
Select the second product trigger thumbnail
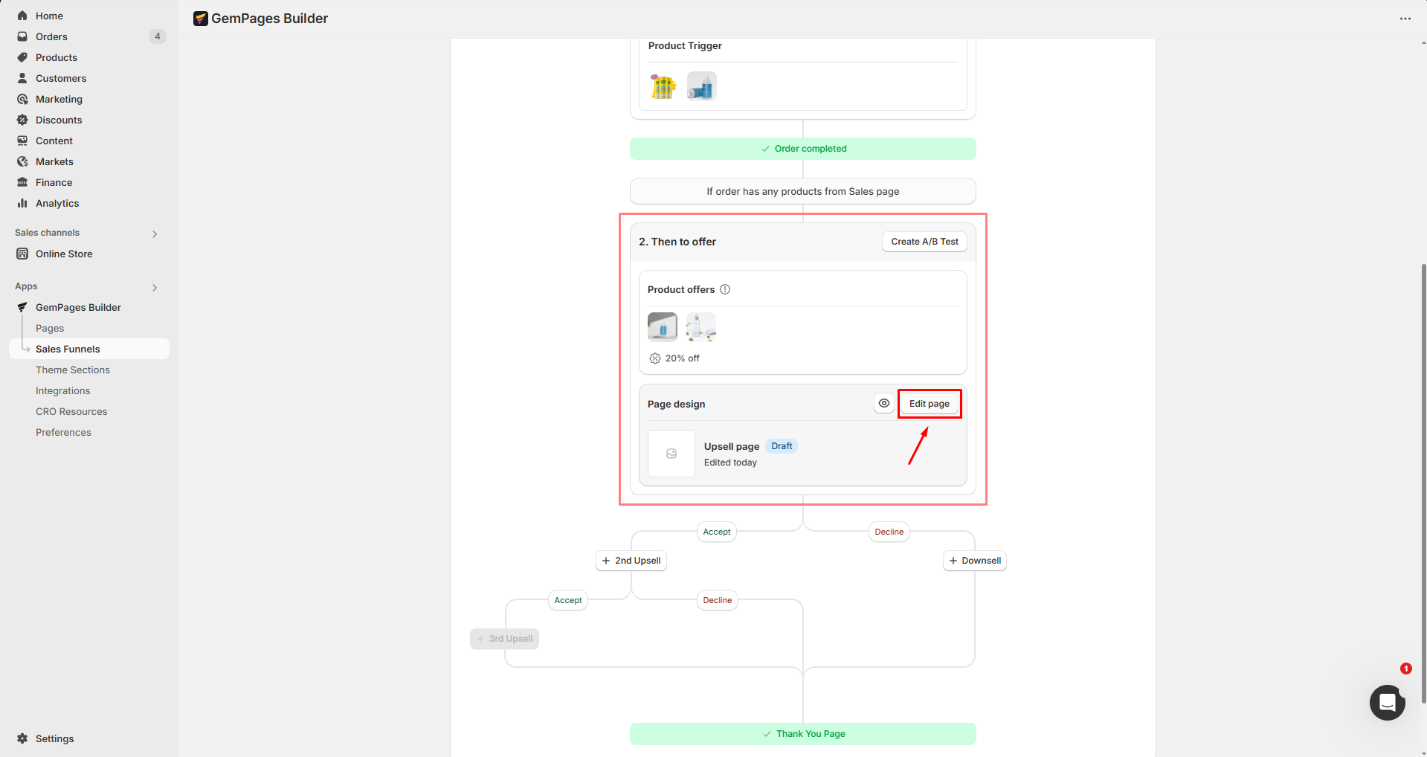pos(701,86)
